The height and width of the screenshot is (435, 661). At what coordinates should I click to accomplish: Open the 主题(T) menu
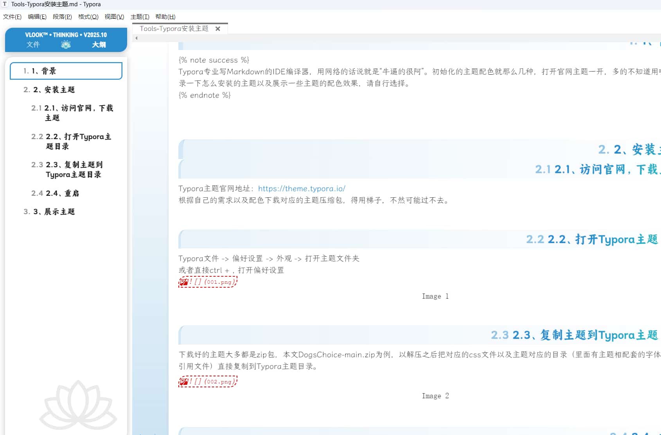pyautogui.click(x=140, y=17)
